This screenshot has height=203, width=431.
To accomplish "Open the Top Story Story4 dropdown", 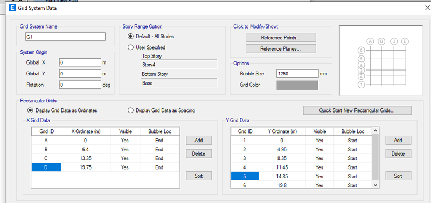I will point(179,65).
